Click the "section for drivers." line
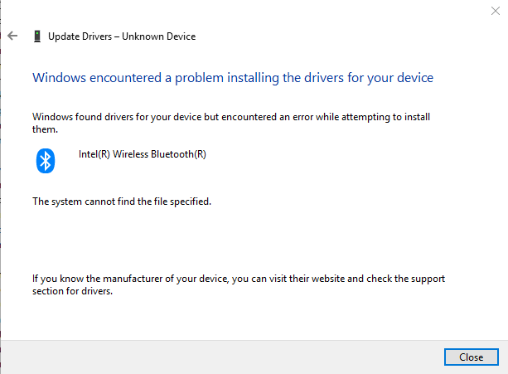 point(72,292)
